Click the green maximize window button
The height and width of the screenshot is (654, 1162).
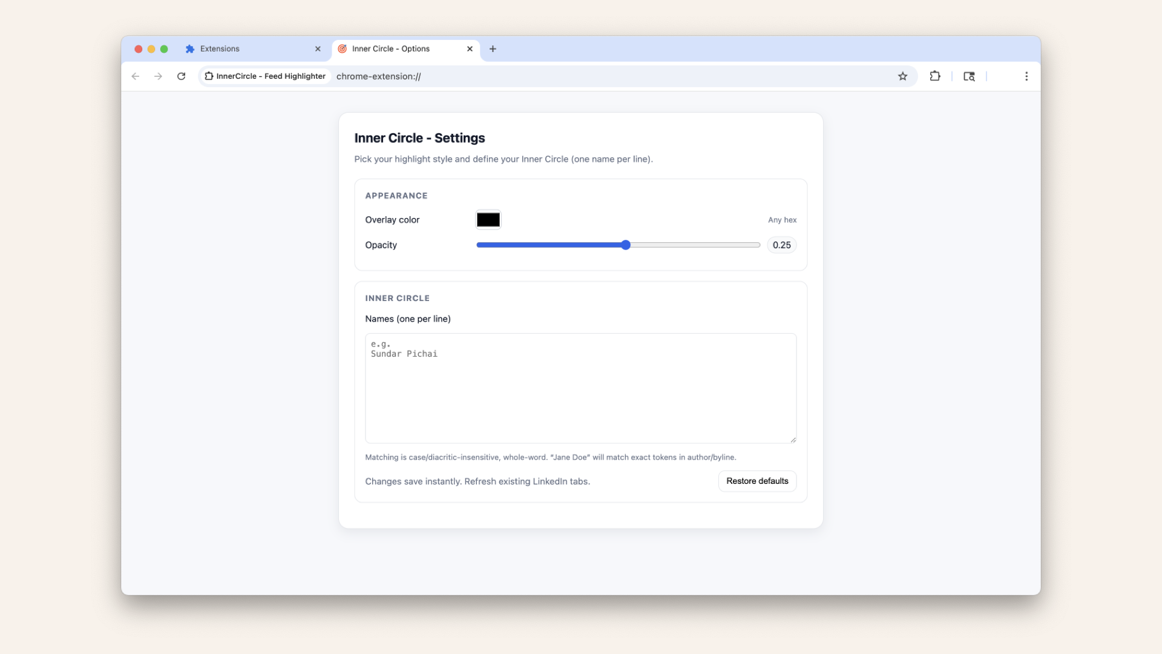click(x=164, y=49)
